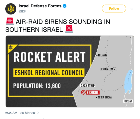This screenshot has height=119, width=140.
Task: Open the tweet timestamp 6:35 AM link
Action: [22, 113]
